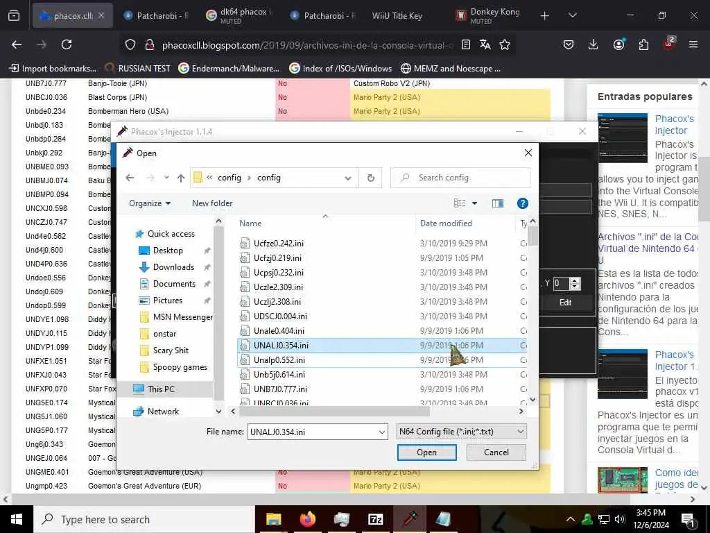
Task: Sort files by Date modified column
Action: point(446,223)
